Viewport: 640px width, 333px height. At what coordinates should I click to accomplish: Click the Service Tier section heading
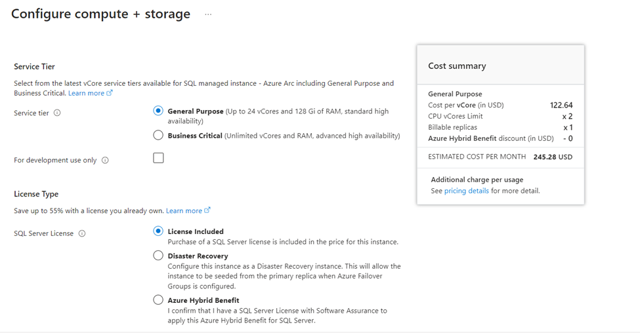[x=34, y=66]
